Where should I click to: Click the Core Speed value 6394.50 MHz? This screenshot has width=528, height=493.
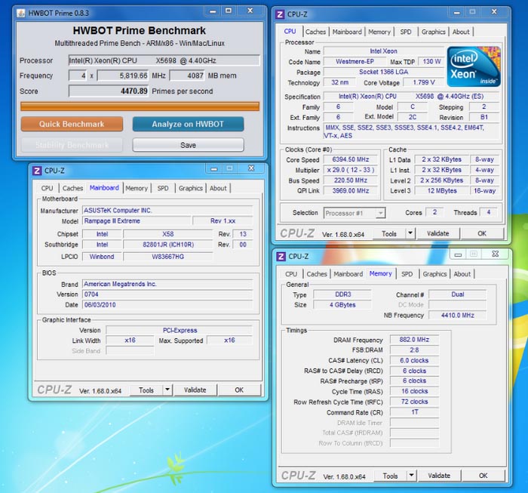coord(351,159)
